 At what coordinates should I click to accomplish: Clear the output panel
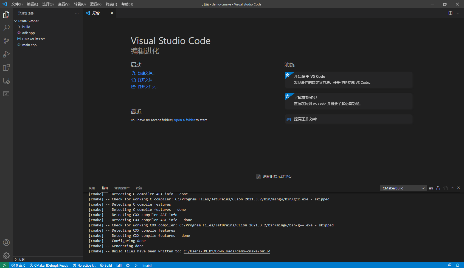pyautogui.click(x=431, y=188)
